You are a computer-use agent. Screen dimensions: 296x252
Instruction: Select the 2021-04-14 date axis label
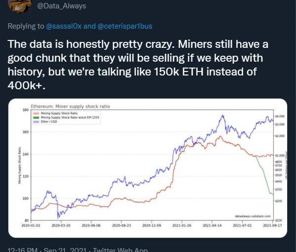(x=212, y=225)
